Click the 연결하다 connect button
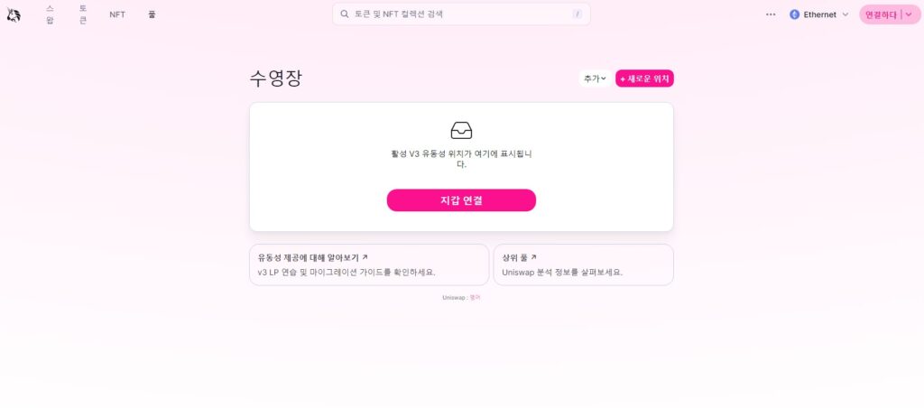The image size is (924, 408). click(881, 14)
